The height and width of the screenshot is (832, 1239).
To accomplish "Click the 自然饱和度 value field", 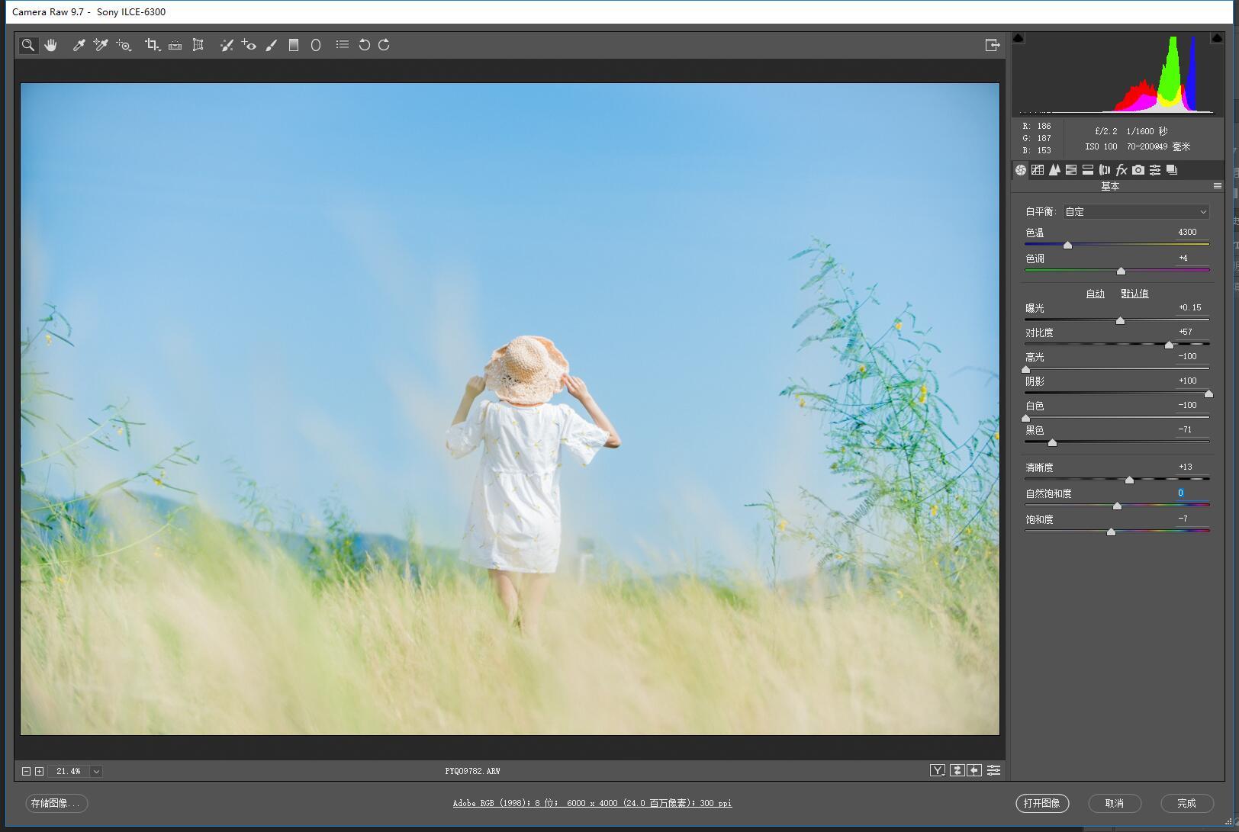I will (1192, 493).
